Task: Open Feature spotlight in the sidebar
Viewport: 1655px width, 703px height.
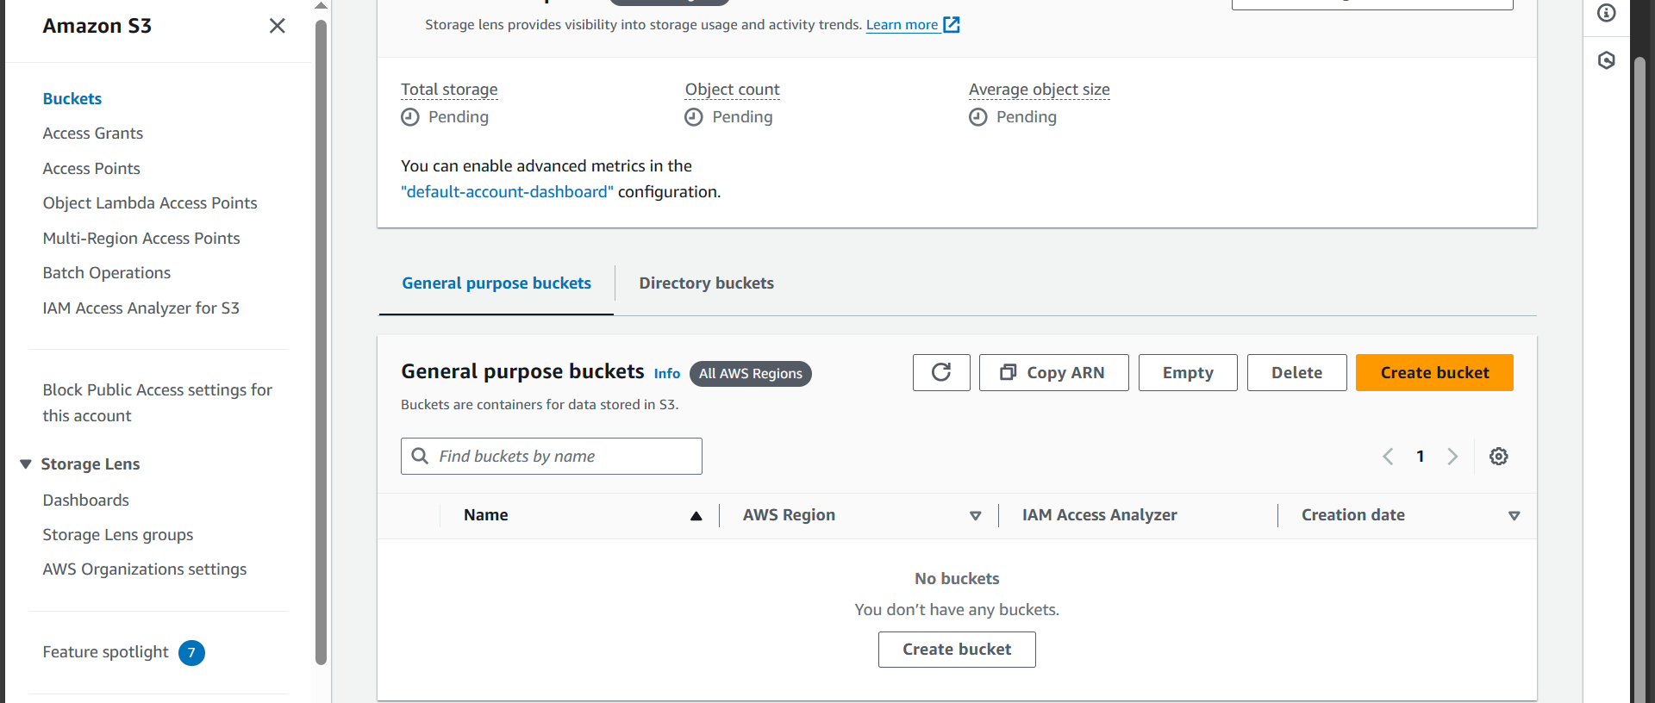Action: click(106, 652)
